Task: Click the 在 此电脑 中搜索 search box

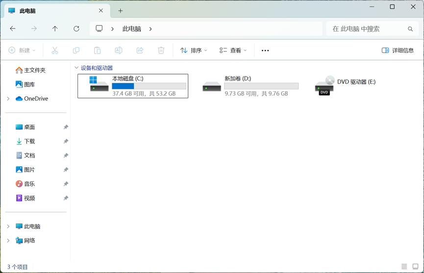Action: coord(368,29)
